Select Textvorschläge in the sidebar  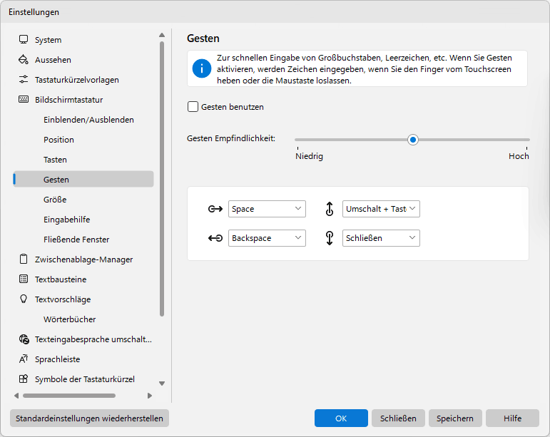[83, 299]
